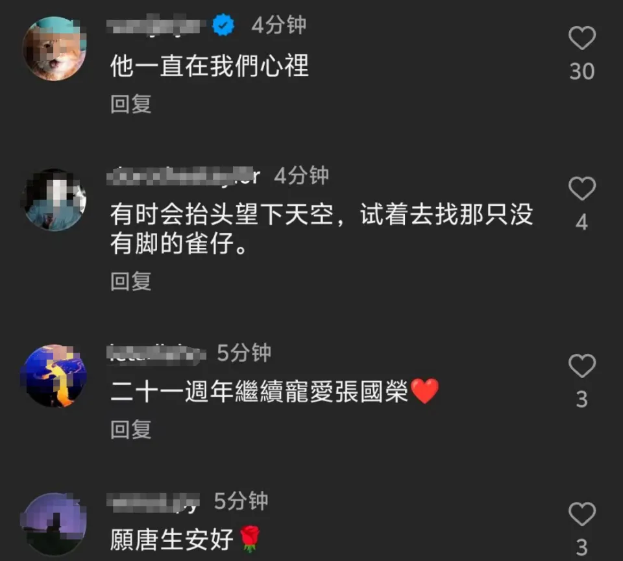Tap heart on 有时会抬头望下天空 comment
The height and width of the screenshot is (561, 623).
click(x=581, y=188)
